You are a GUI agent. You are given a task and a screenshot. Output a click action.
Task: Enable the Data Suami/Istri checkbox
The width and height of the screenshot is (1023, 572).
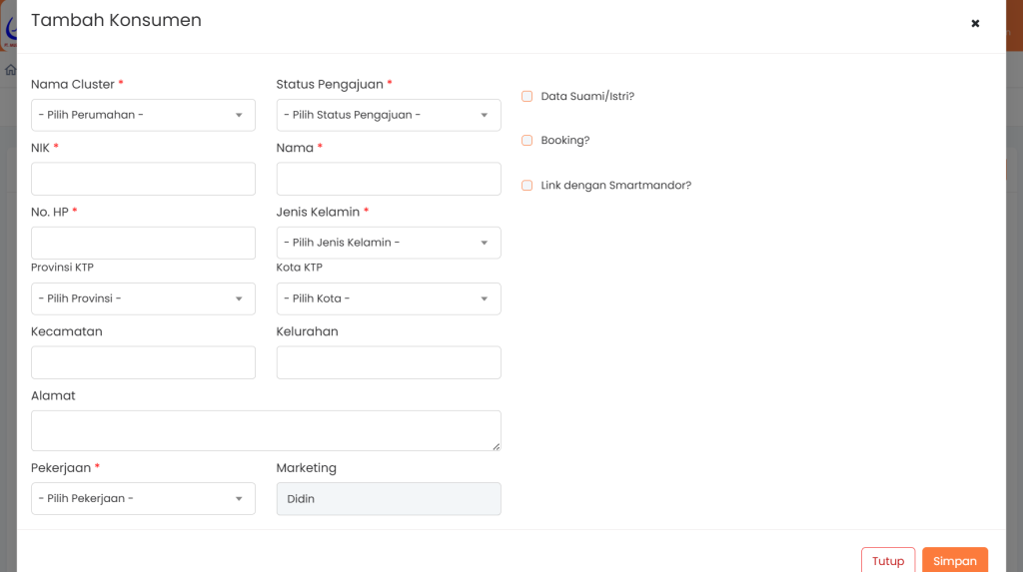[x=527, y=97]
